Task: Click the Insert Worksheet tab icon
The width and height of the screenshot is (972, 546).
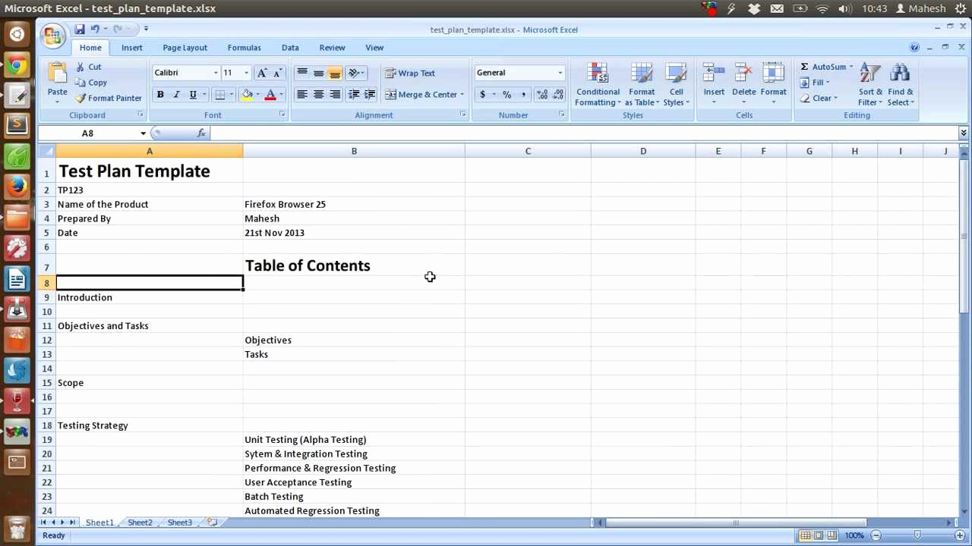Action: click(x=212, y=522)
